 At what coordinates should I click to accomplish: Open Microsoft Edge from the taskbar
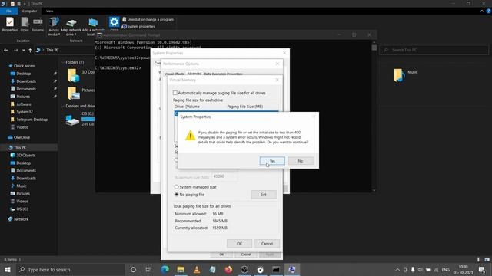click(x=165, y=269)
